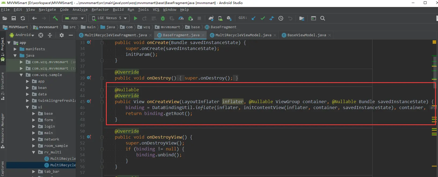Click the highlighted inflater parameter

point(233,102)
